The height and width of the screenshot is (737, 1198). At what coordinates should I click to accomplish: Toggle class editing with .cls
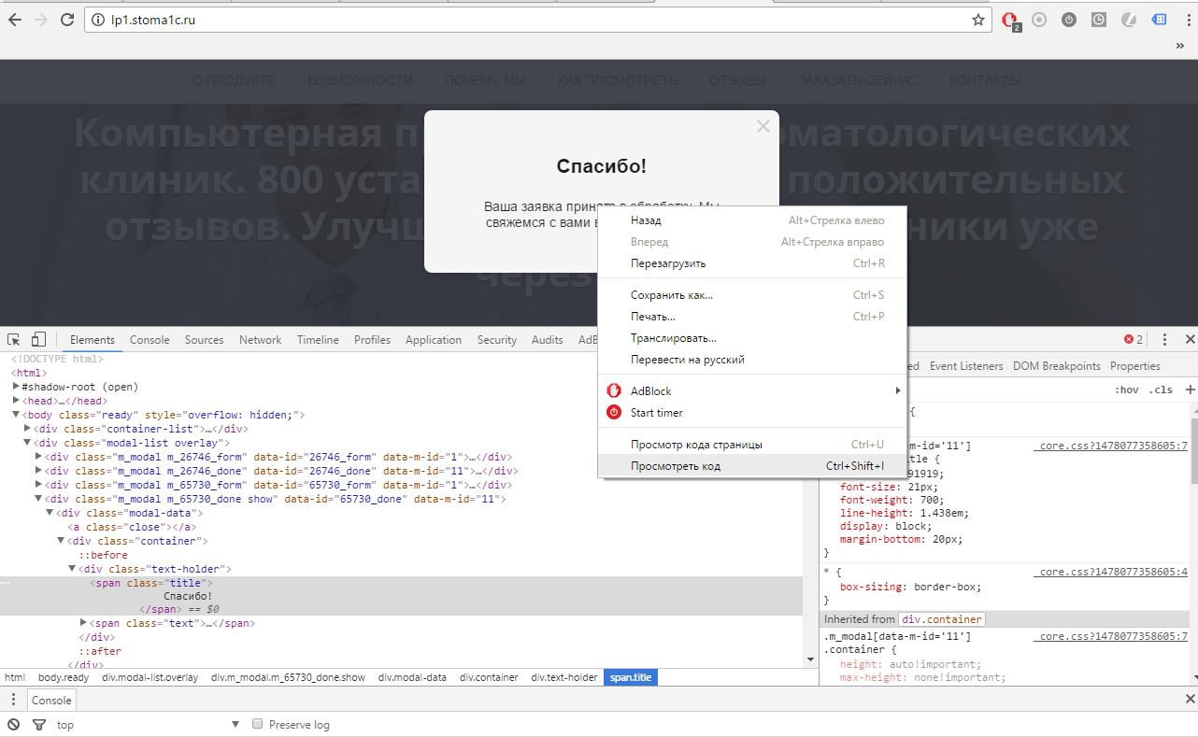click(1162, 390)
